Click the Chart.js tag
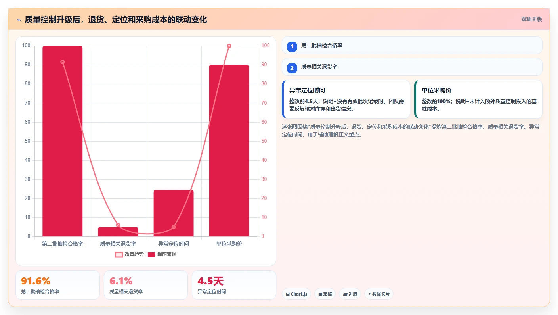This screenshot has width=558, height=315. click(296, 294)
